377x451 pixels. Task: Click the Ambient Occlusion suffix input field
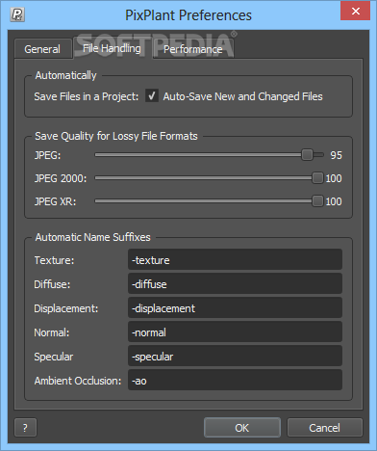[x=235, y=380]
